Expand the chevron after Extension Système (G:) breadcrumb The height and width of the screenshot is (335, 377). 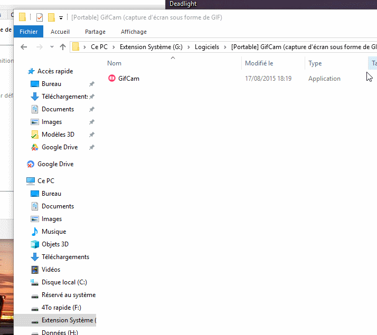(188, 47)
